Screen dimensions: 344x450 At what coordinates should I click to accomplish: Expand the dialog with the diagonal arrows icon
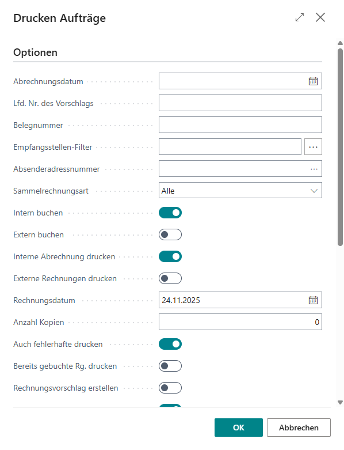pos(300,17)
